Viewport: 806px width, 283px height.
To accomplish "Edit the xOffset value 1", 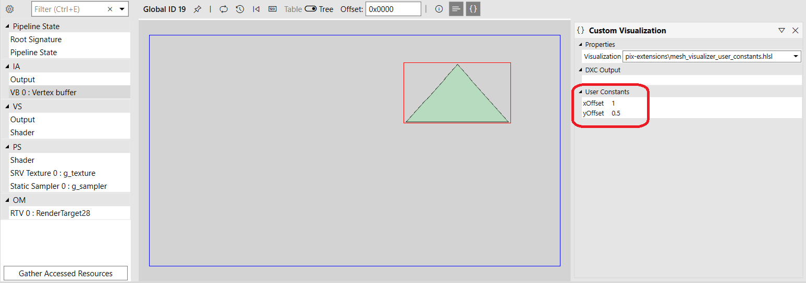I will (x=614, y=103).
